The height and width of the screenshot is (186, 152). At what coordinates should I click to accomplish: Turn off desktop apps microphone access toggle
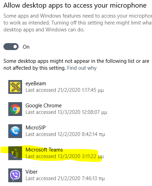11,47
